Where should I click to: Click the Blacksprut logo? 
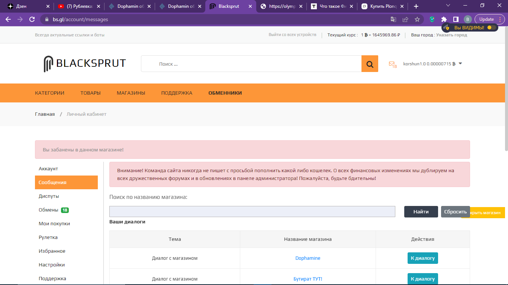85,64
